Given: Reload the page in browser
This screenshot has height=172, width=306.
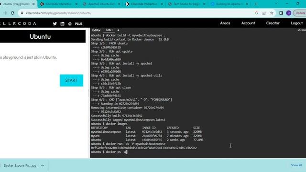Looking at the screenshot, I should point(13,13).
